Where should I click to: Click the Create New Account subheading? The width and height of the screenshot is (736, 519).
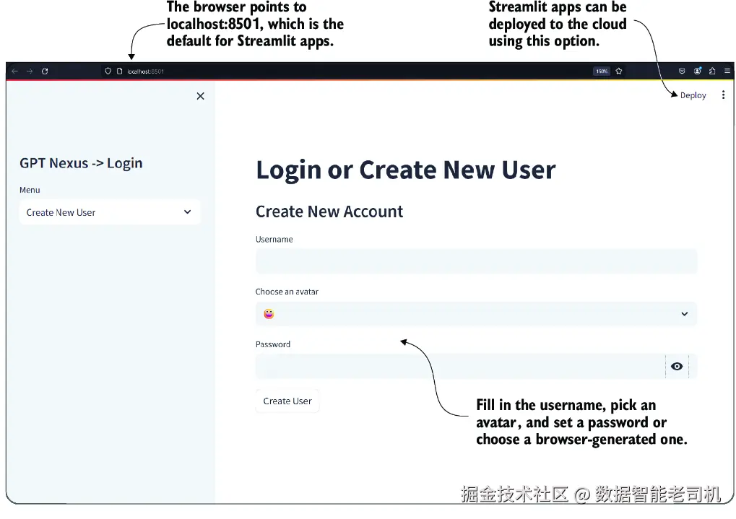pos(329,211)
